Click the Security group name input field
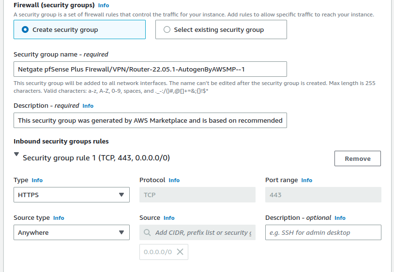 tap(150, 69)
